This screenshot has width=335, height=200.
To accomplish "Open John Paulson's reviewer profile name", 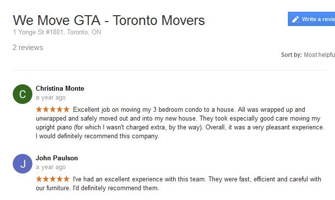I will click(x=57, y=158).
